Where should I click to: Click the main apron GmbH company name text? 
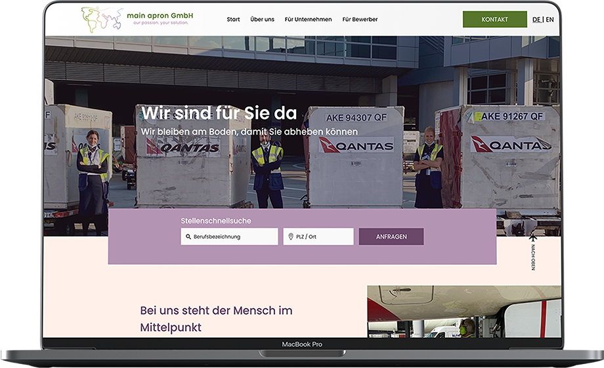(160, 15)
